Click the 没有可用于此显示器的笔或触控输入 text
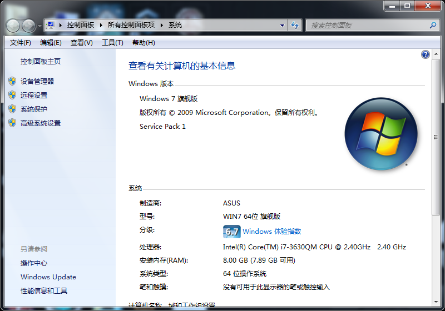Image resolution: width=445 pixels, height=311 pixels. (276, 287)
